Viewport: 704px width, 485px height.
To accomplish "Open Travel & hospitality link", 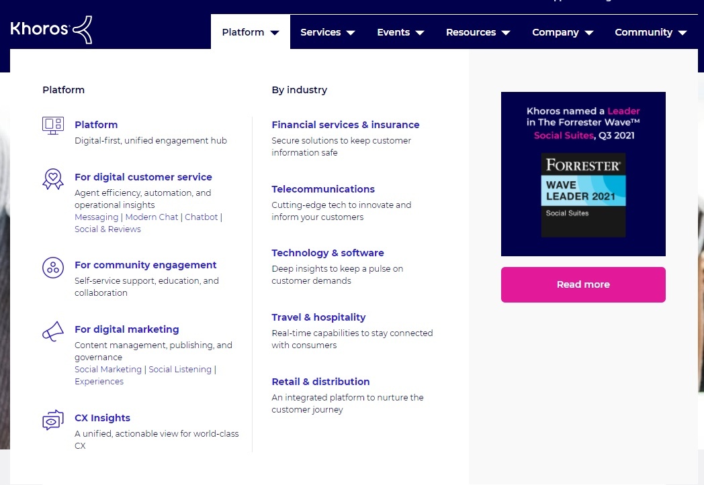I will (319, 317).
